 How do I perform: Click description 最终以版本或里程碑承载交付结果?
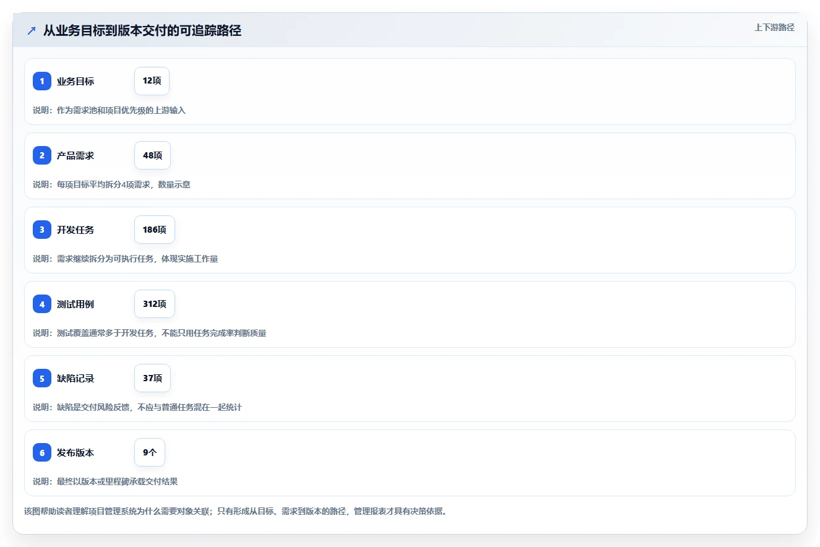[105, 481]
